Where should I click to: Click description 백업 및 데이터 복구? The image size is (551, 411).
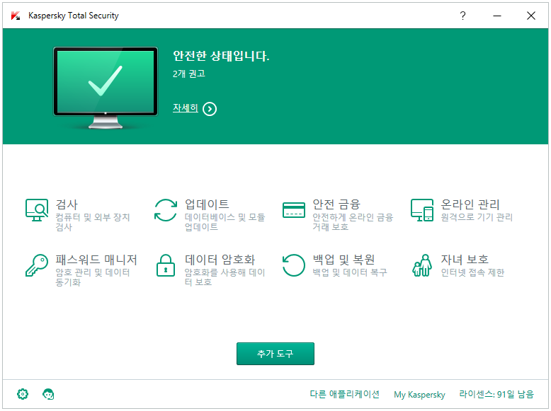click(350, 273)
